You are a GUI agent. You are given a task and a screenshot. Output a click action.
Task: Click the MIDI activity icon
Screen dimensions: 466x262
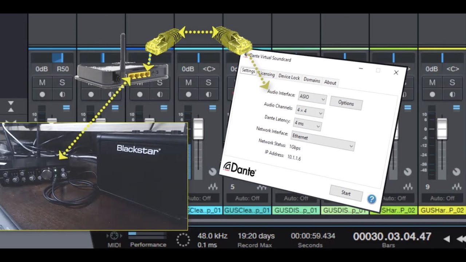click(114, 235)
